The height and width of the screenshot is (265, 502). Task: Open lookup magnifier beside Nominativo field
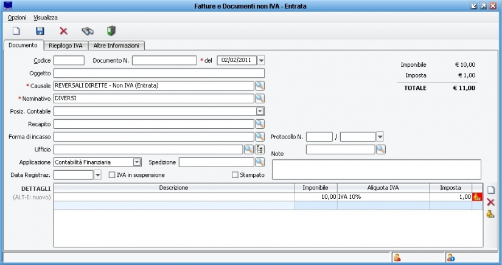pos(259,98)
